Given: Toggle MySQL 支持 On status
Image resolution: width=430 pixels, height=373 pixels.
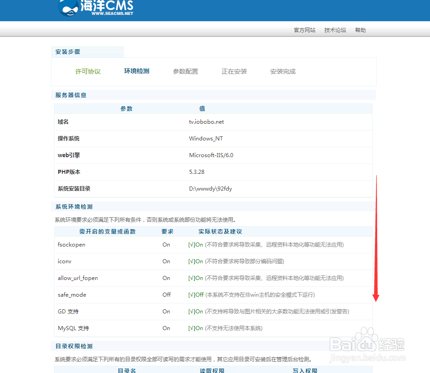Looking at the screenshot, I should [x=166, y=328].
